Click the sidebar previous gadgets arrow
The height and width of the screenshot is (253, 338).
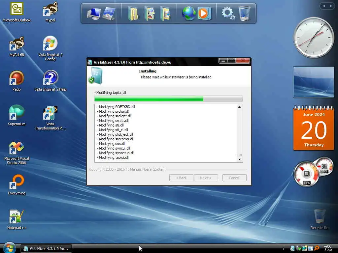pyautogui.click(x=323, y=6)
